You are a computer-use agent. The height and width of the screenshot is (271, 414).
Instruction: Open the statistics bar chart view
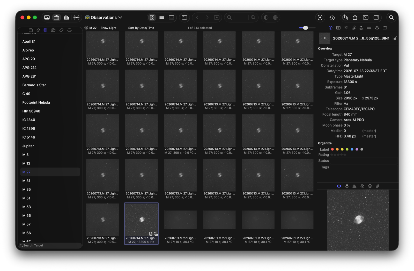66,18
